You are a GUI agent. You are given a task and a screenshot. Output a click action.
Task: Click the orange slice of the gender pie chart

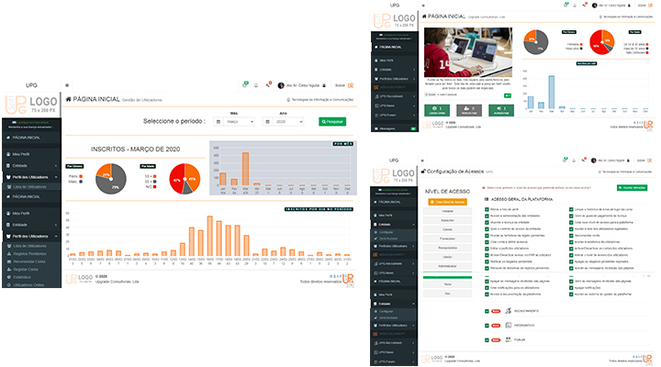point(106,172)
